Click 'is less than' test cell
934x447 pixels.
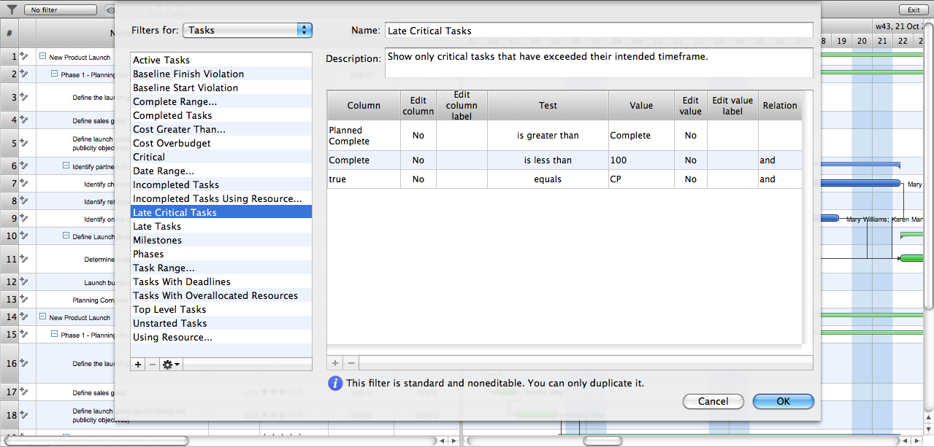click(x=548, y=160)
